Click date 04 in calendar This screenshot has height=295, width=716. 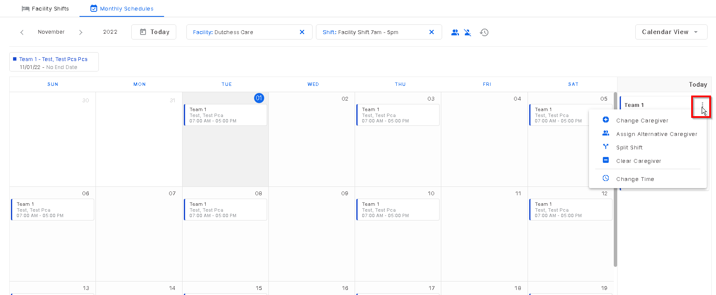click(517, 98)
